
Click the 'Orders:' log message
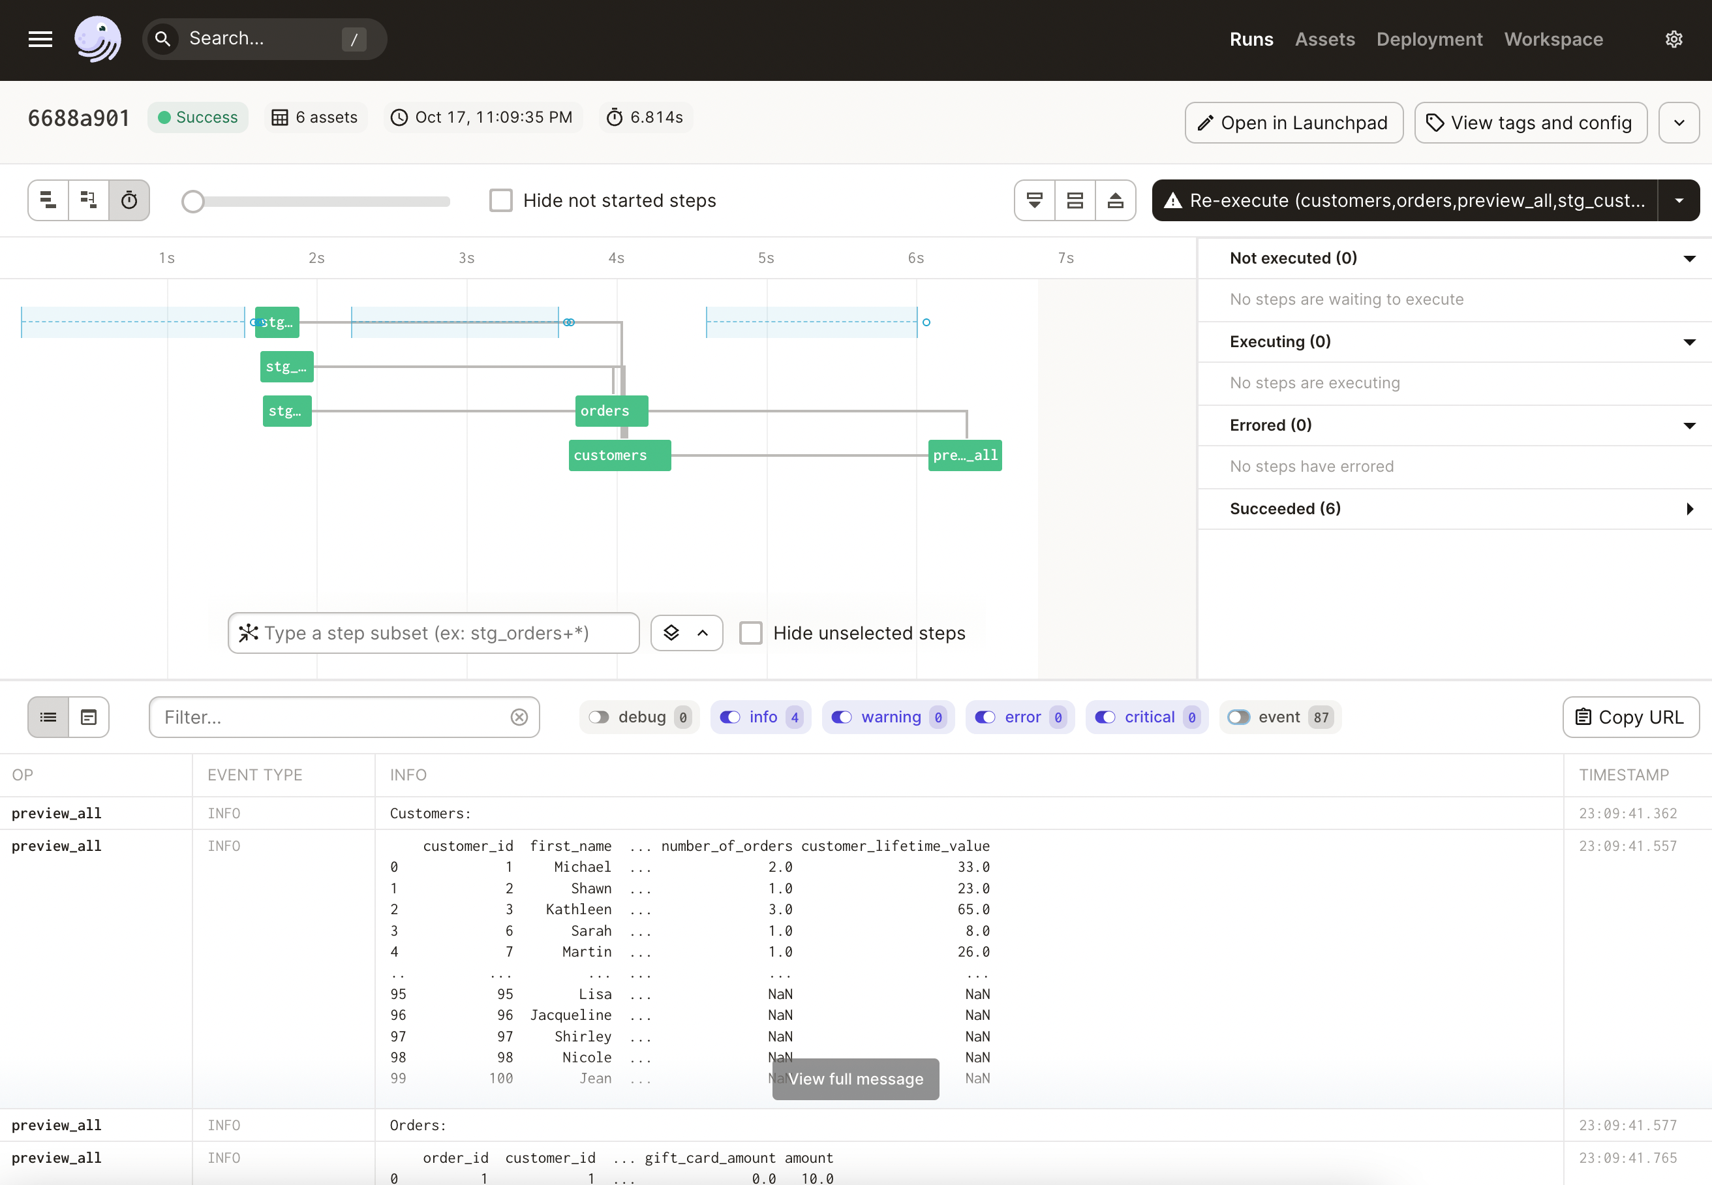click(x=418, y=1126)
